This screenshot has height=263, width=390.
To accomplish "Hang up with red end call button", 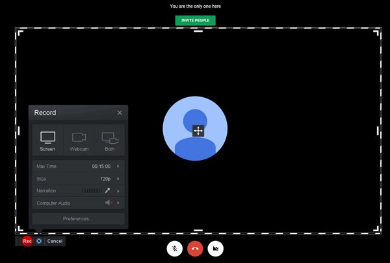I will coord(195,248).
